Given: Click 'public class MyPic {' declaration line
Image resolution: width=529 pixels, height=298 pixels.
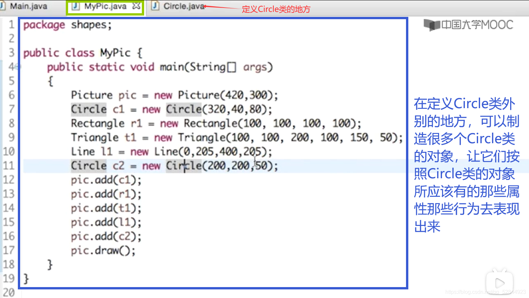Looking at the screenshot, I should pyautogui.click(x=83, y=53).
